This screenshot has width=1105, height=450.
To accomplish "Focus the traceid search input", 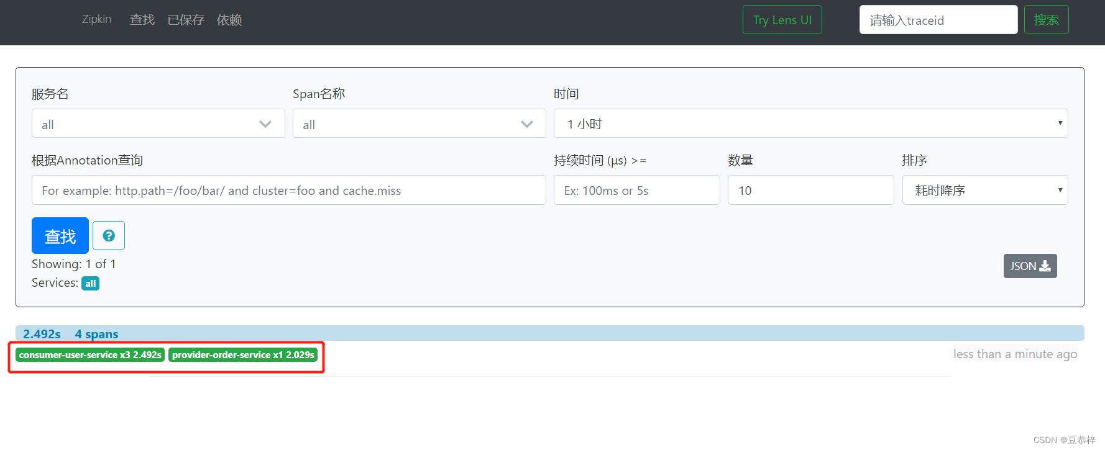I will pos(938,20).
